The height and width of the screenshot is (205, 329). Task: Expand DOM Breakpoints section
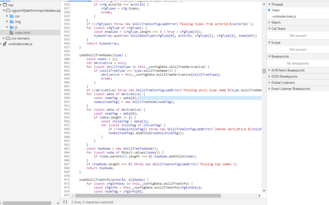pos(269,77)
